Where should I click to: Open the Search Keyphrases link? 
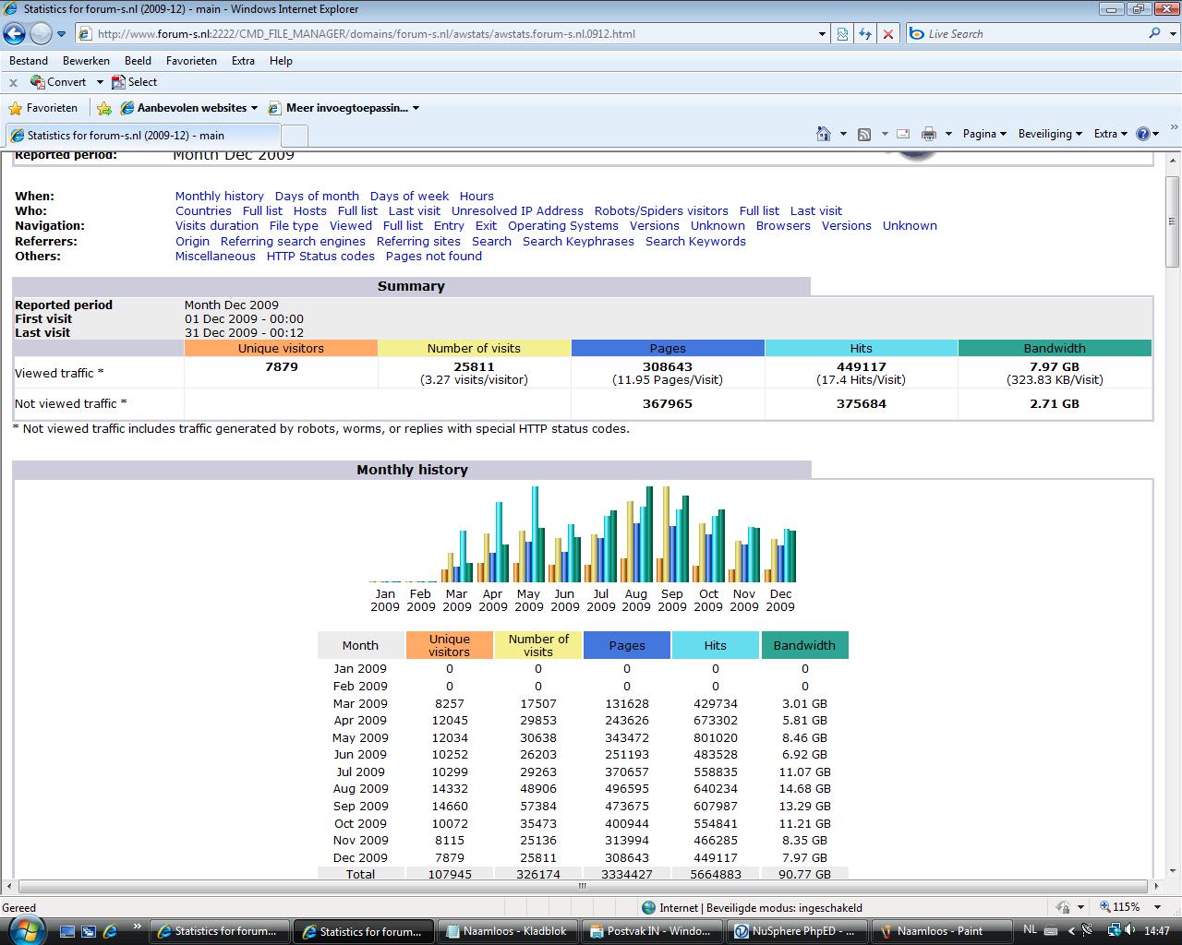coord(578,241)
